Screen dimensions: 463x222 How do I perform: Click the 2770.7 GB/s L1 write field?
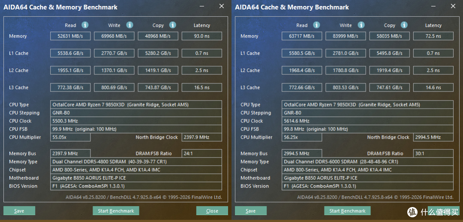coord(114,53)
